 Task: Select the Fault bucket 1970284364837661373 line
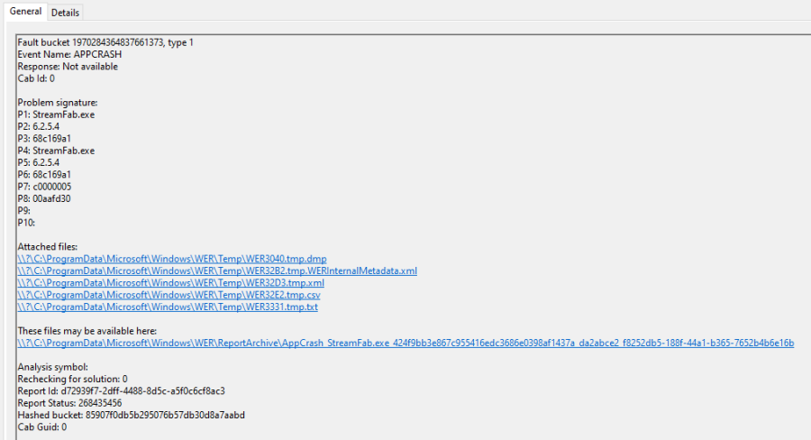pos(105,42)
